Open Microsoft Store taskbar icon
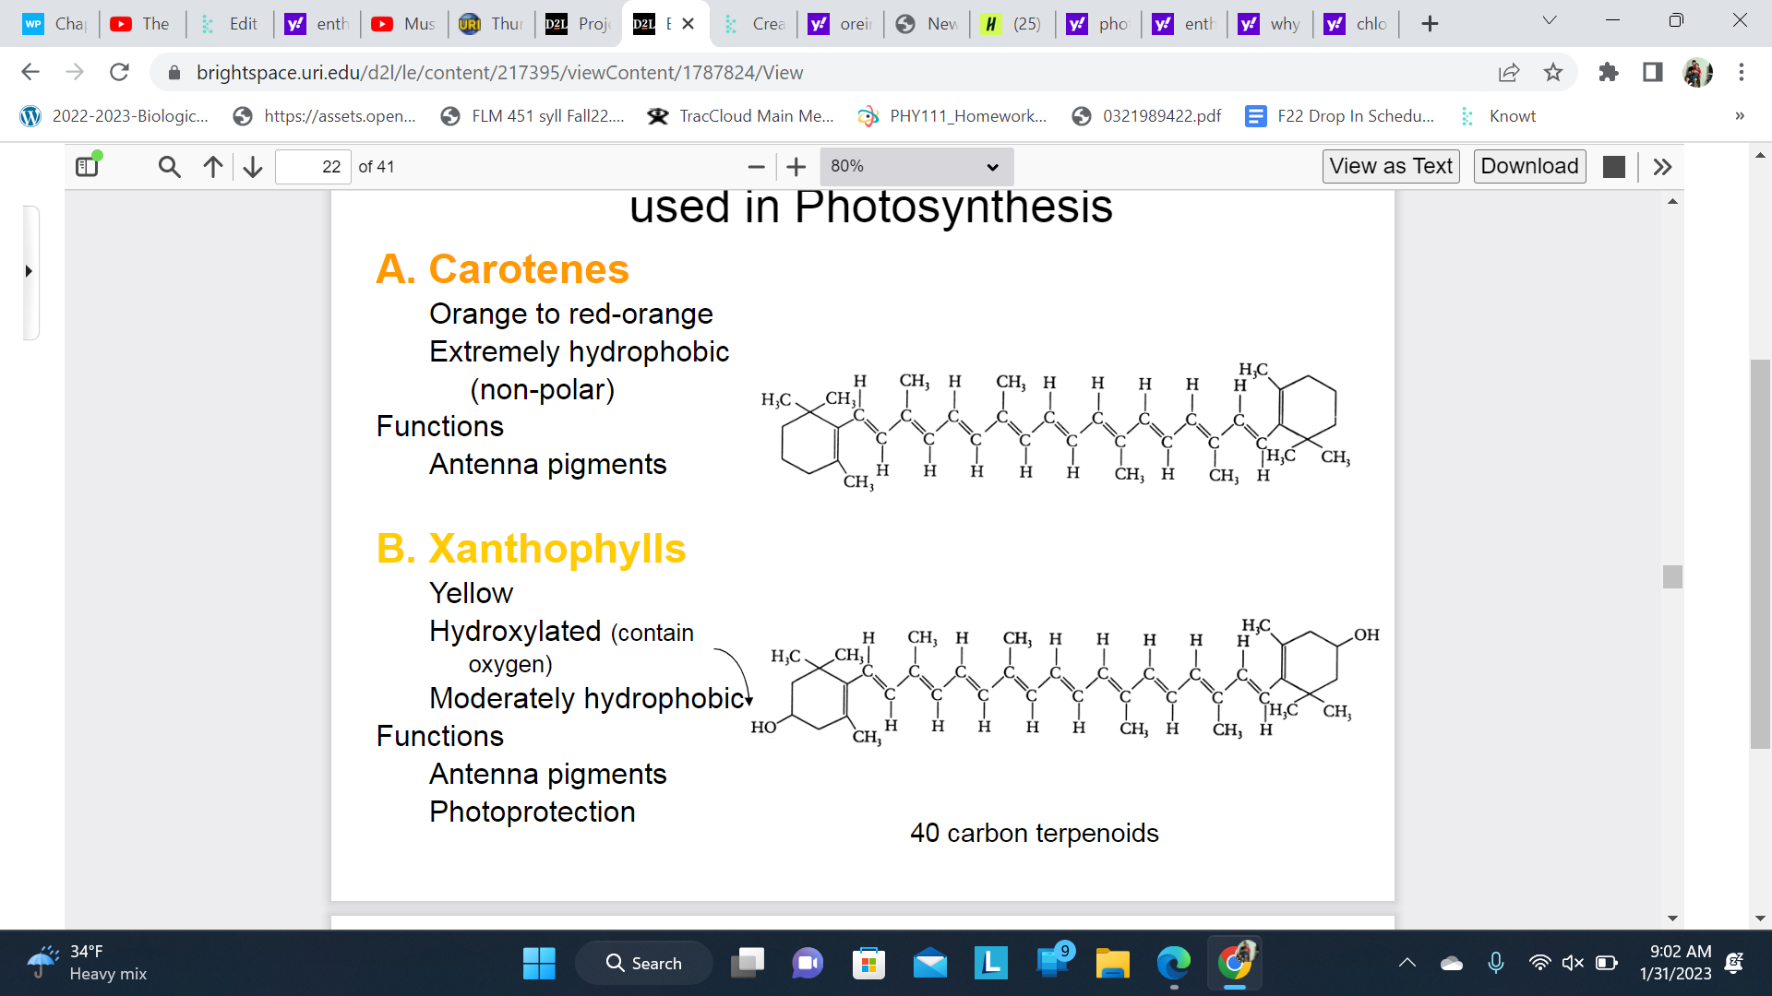1772x996 pixels. (868, 963)
